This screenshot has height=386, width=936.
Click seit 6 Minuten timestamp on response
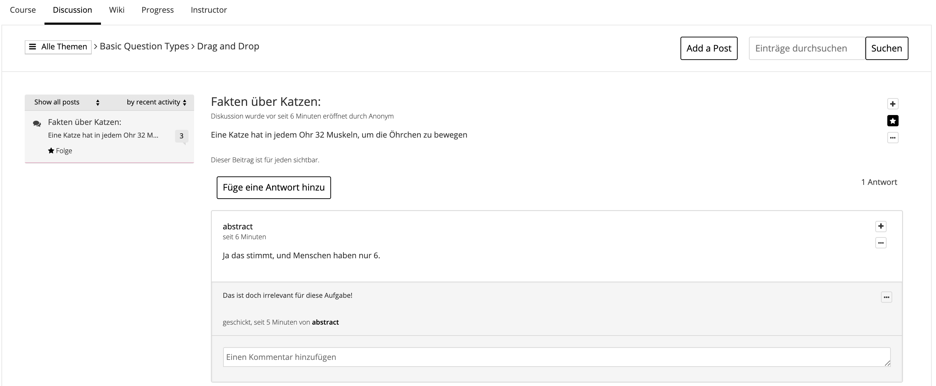pos(244,237)
